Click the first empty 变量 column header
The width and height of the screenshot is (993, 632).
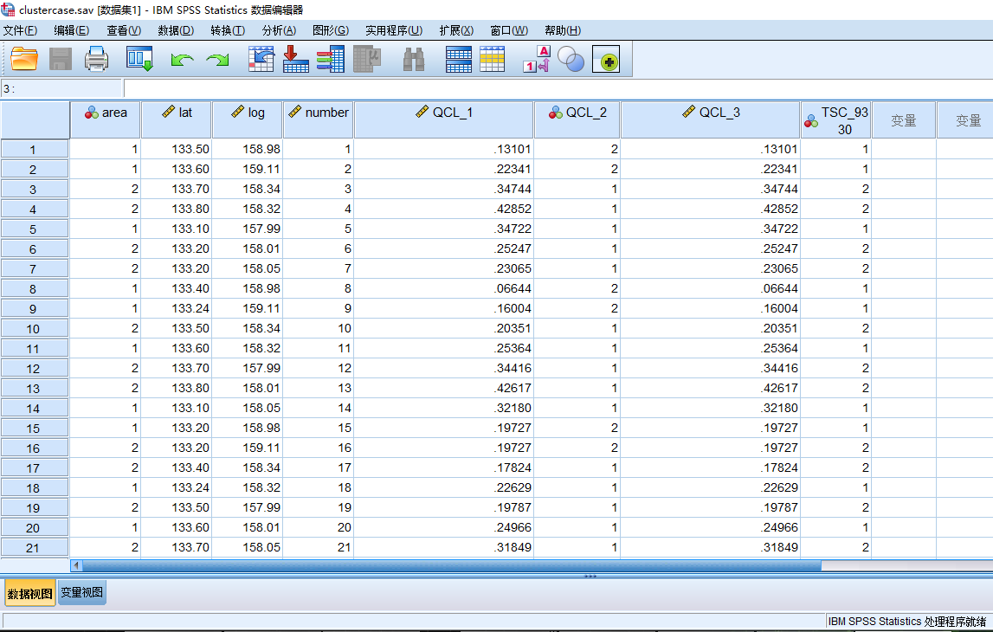point(904,119)
